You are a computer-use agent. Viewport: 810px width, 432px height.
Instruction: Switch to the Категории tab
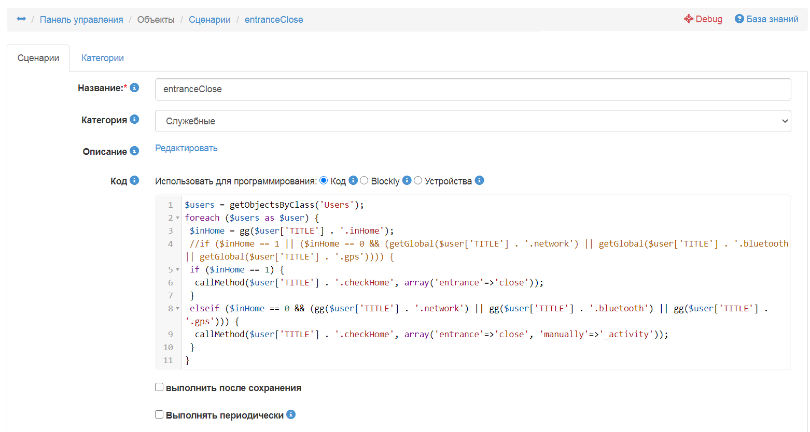click(103, 58)
